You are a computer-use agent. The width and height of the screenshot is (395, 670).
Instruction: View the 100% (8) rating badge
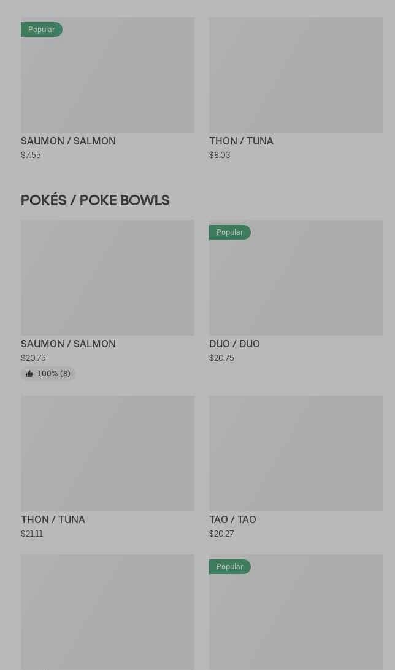(48, 374)
